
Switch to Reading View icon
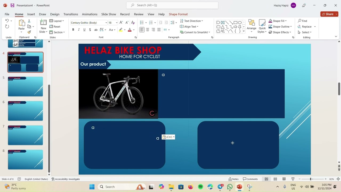coord(284,179)
